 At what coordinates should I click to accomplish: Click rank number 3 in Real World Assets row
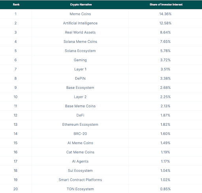tap(15, 32)
